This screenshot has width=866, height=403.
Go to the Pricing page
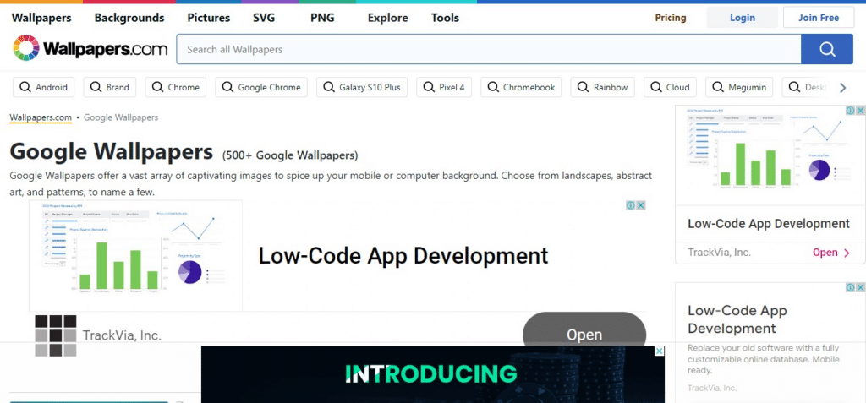coord(671,18)
